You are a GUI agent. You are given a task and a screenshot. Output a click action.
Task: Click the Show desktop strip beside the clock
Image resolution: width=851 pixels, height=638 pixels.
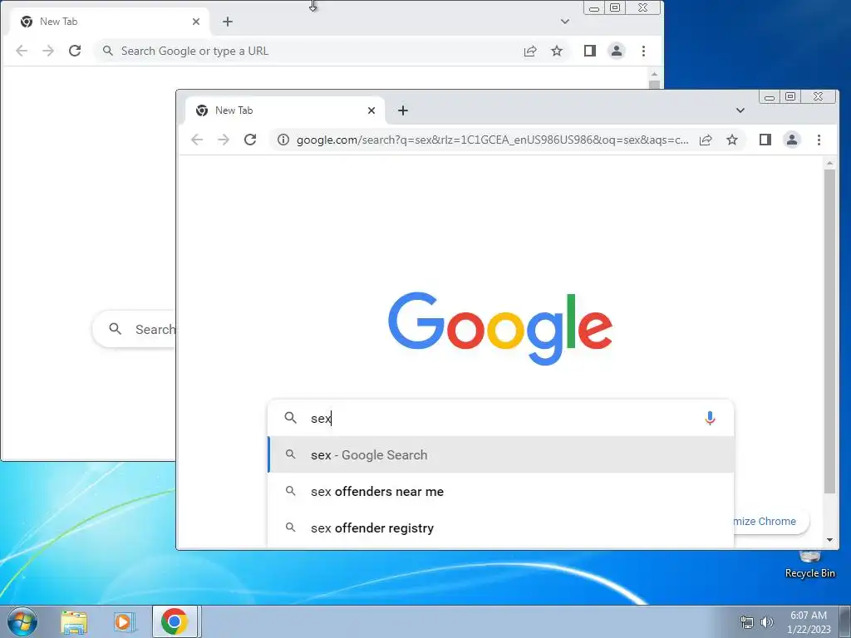pyautogui.click(x=845, y=621)
